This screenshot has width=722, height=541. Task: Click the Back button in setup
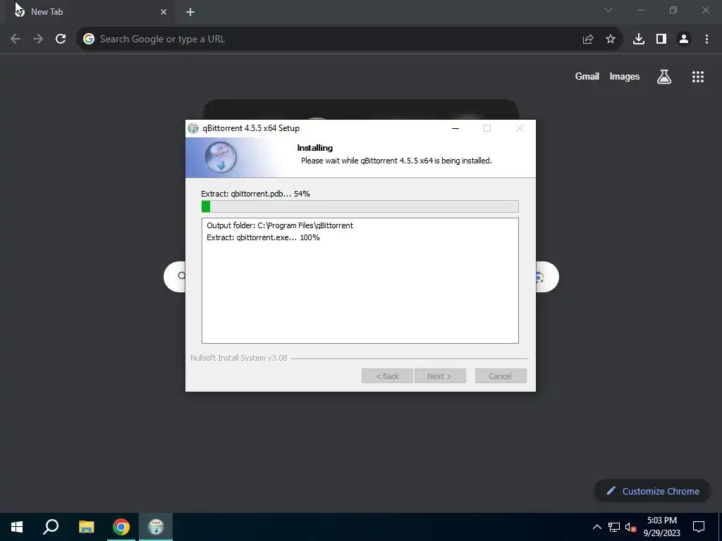pyautogui.click(x=387, y=376)
